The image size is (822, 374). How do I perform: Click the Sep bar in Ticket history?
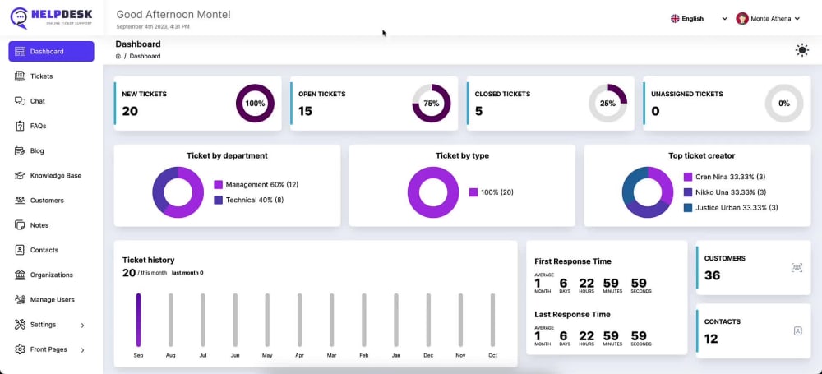pyautogui.click(x=138, y=320)
